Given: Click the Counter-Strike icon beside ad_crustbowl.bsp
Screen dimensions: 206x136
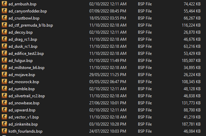Looking at the screenshot, I should coord(4,18).
